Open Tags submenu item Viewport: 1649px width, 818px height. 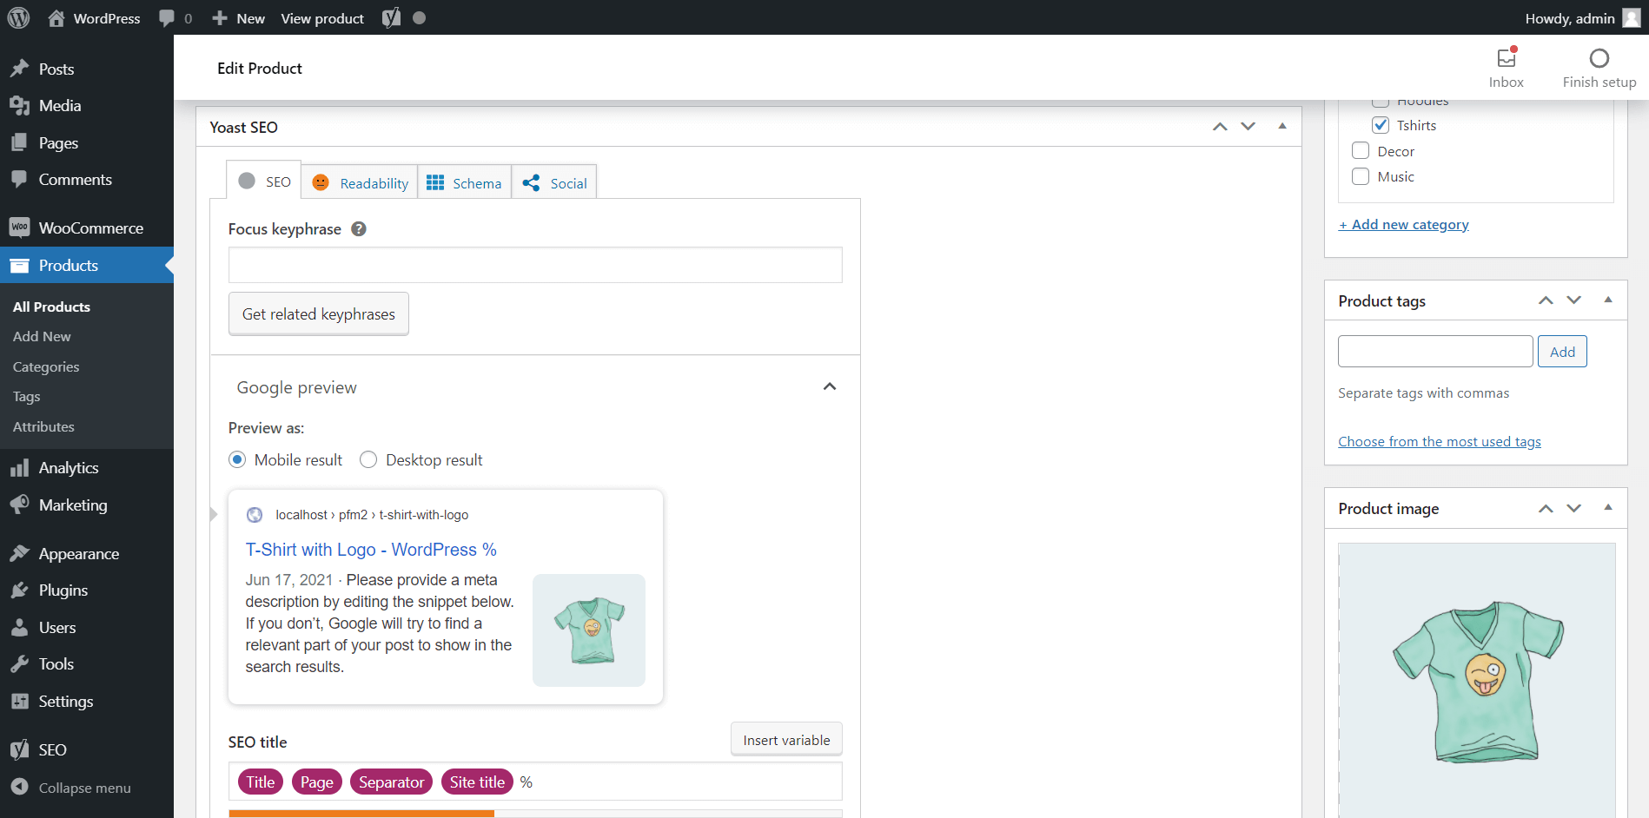tap(26, 396)
